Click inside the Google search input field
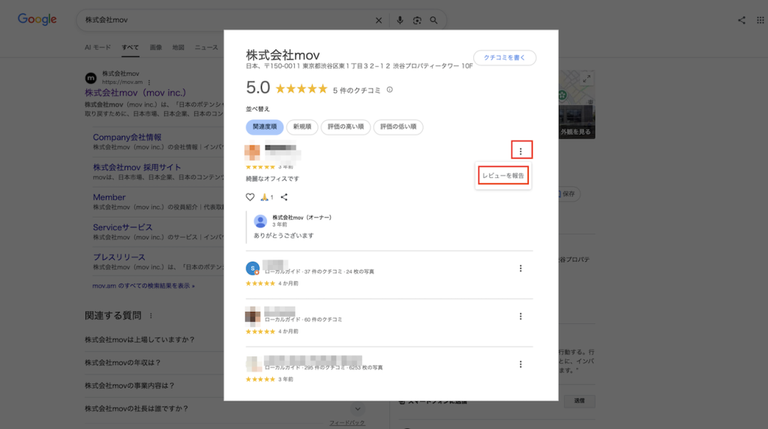The height and width of the screenshot is (429, 768). [x=225, y=20]
